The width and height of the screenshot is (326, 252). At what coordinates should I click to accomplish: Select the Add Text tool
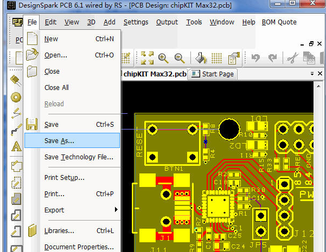coord(16,146)
